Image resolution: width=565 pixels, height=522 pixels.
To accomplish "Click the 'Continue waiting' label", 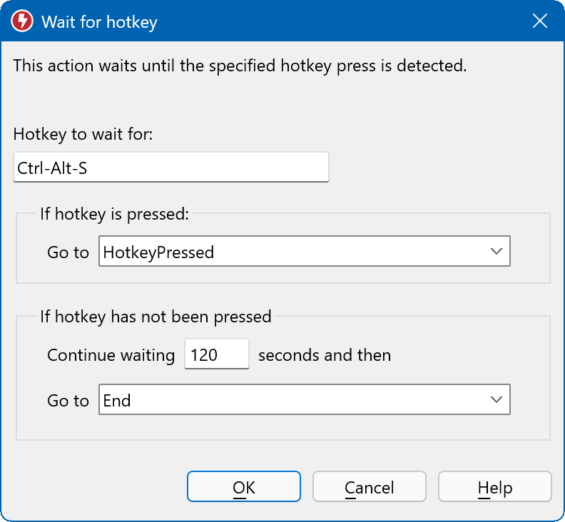I will 111,355.
